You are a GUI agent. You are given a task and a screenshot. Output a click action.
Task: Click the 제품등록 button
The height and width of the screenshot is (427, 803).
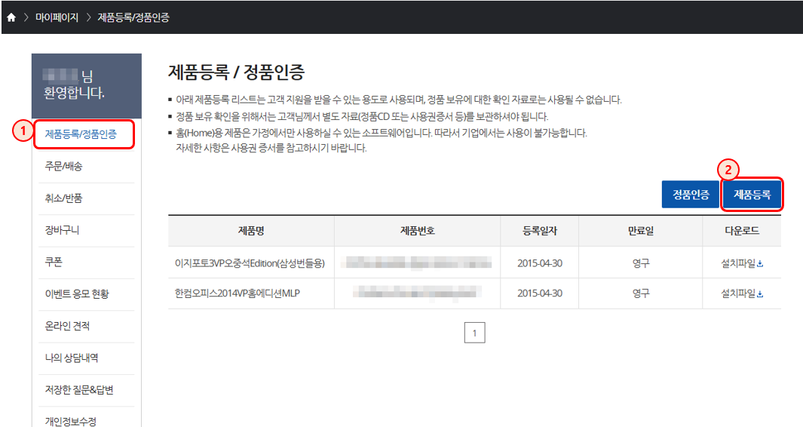pyautogui.click(x=752, y=195)
